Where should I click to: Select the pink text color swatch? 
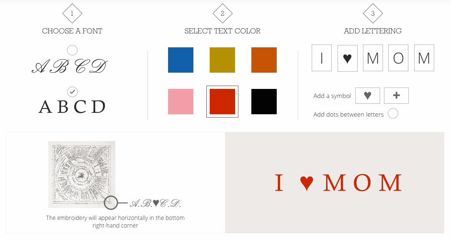click(180, 102)
